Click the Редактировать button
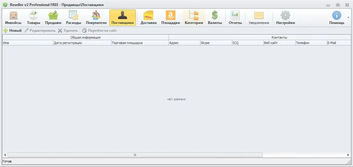The image size is (353, 167). point(40,31)
